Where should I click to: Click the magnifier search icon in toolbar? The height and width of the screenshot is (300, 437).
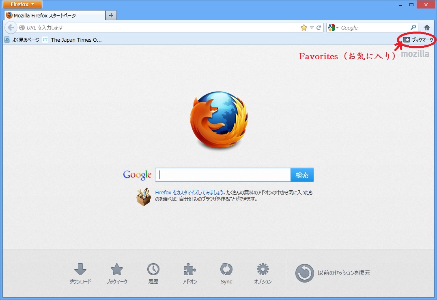tap(413, 27)
